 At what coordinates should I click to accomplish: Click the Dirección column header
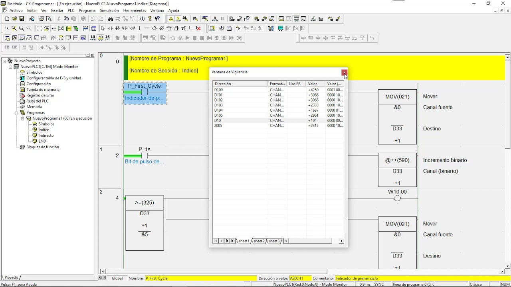[240, 84]
